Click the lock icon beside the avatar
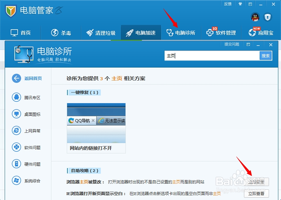 coord(268,17)
